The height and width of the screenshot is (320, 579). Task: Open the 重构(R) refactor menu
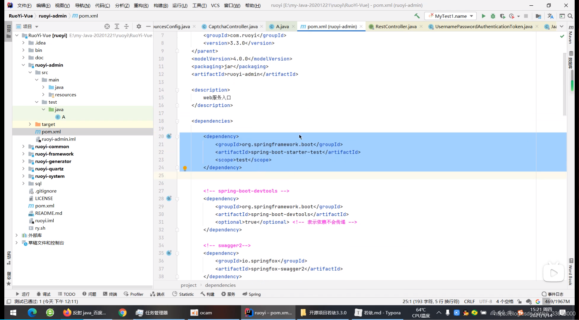pyautogui.click(x=141, y=5)
